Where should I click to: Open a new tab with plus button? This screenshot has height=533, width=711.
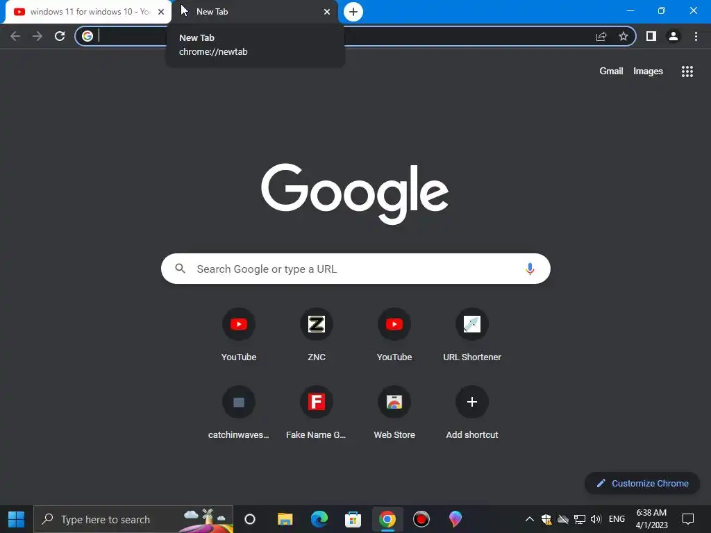pos(353,12)
